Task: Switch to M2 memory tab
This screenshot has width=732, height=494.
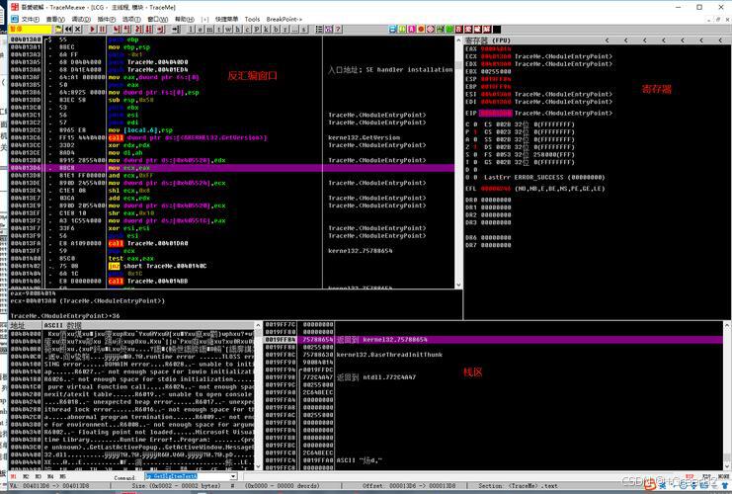Action: 26,477
